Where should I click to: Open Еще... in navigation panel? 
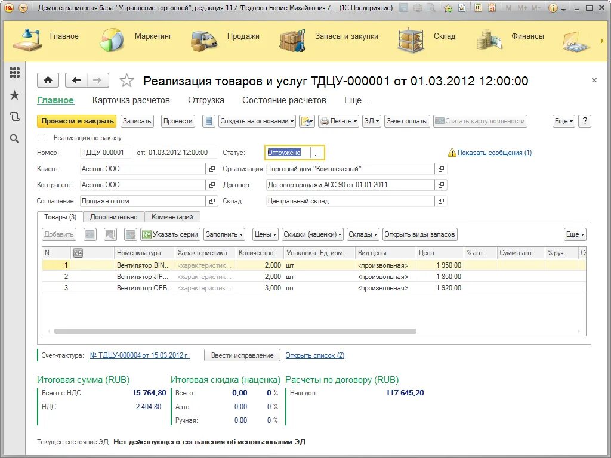point(356,100)
